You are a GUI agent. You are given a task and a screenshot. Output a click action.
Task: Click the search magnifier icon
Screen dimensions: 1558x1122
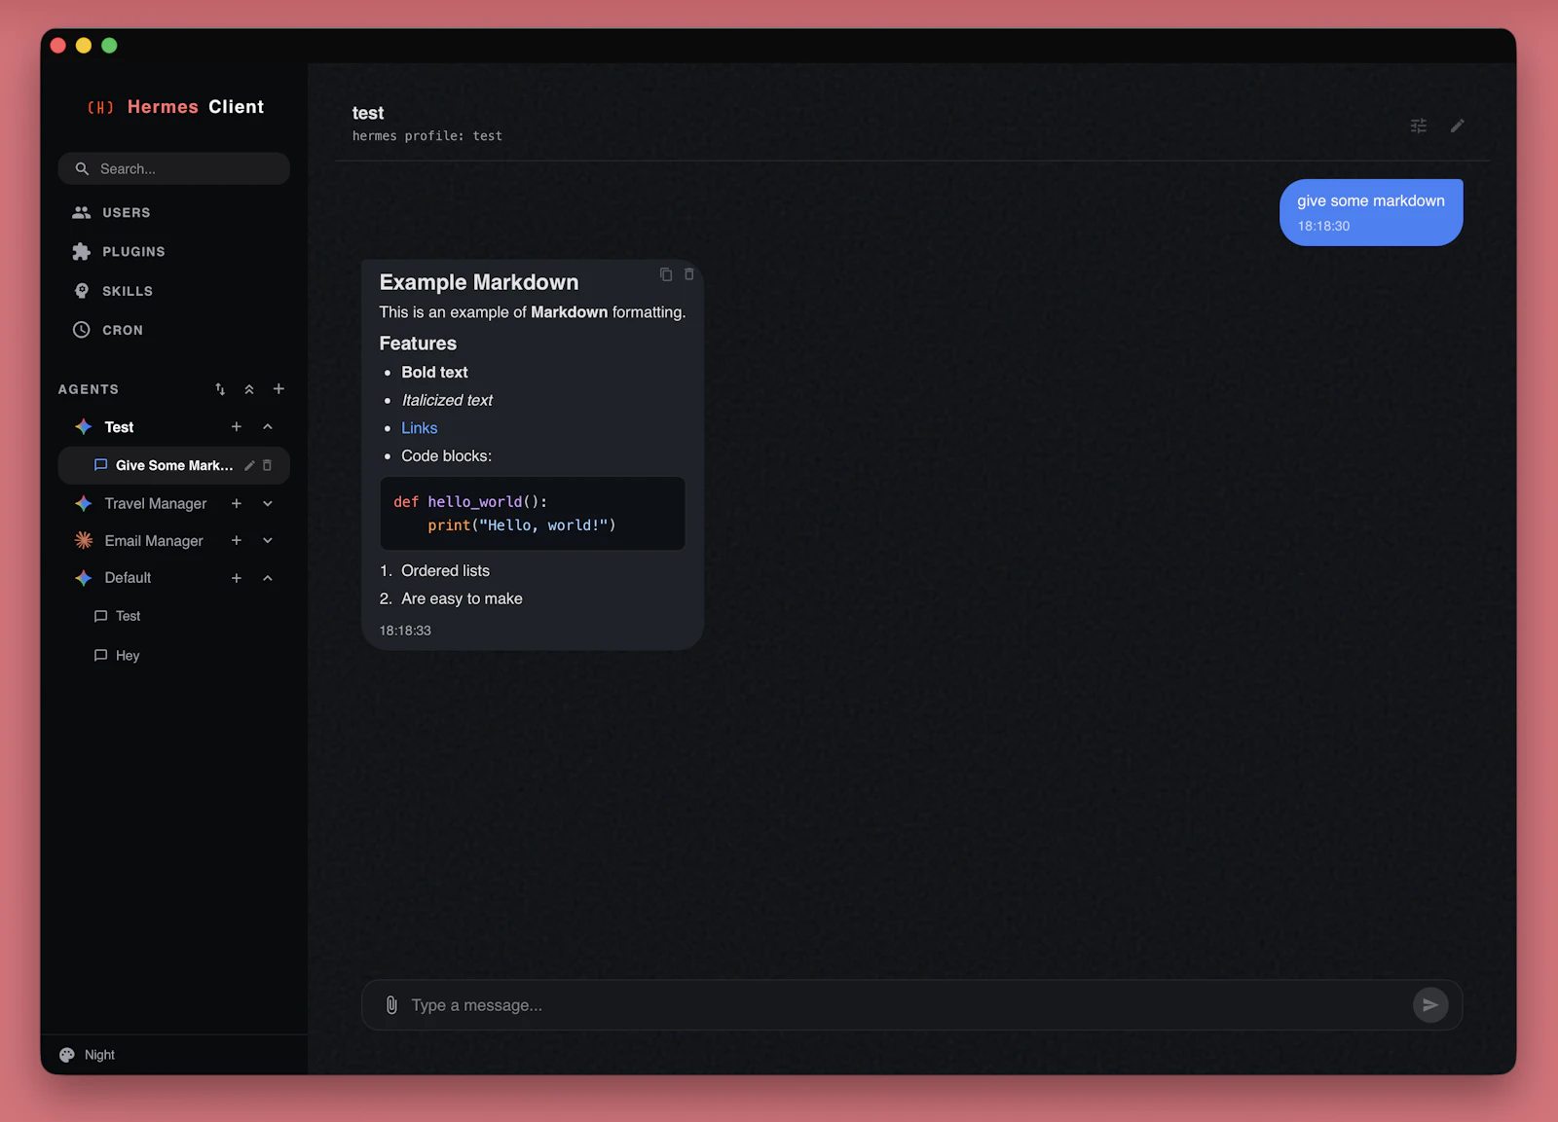coord(82,168)
